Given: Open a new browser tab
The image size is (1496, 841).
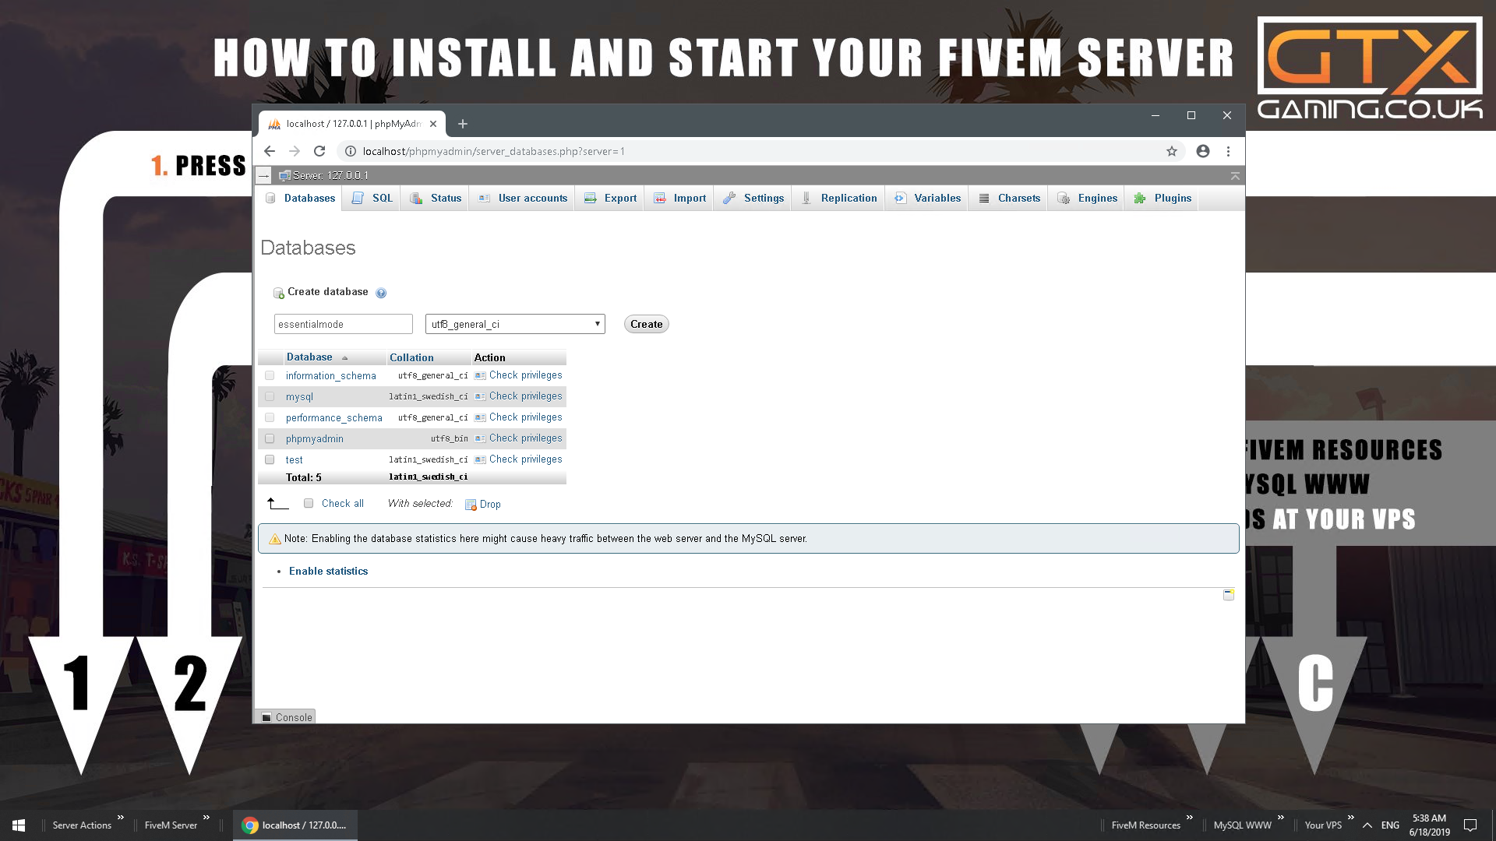Looking at the screenshot, I should tap(463, 124).
